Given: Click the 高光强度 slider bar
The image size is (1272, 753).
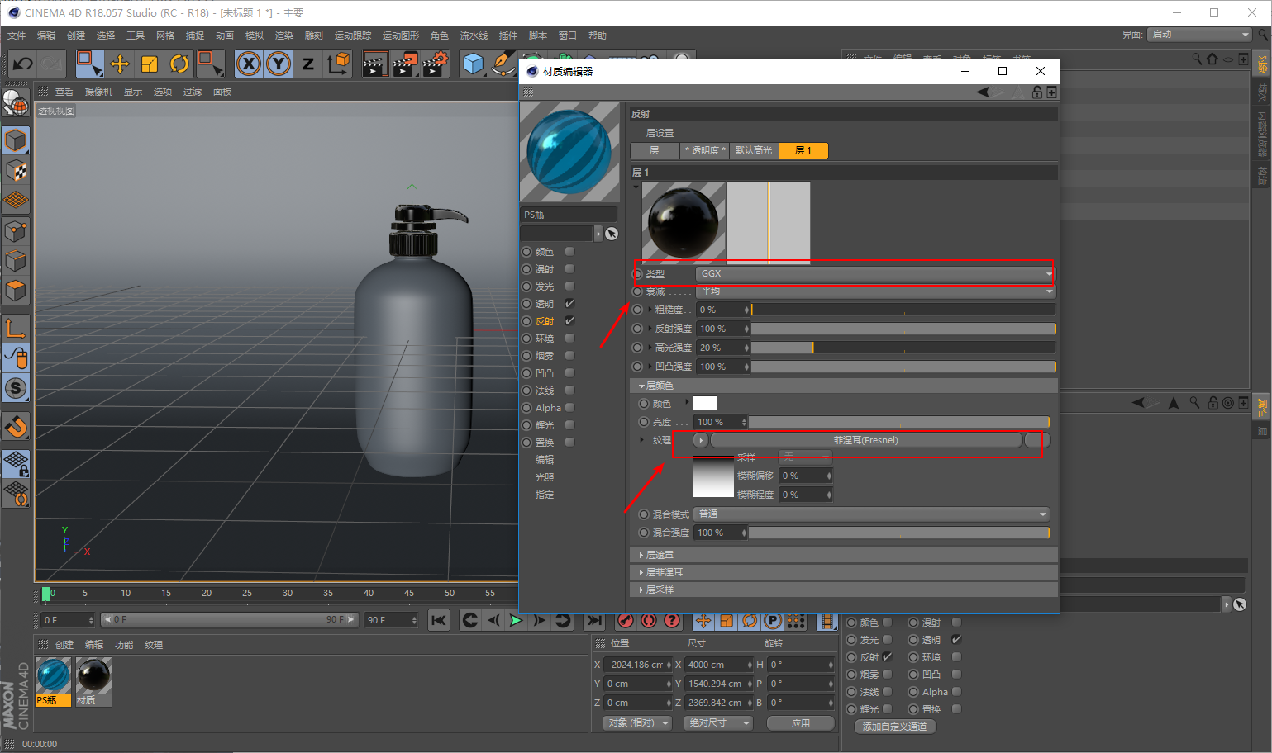Looking at the screenshot, I should tap(903, 348).
